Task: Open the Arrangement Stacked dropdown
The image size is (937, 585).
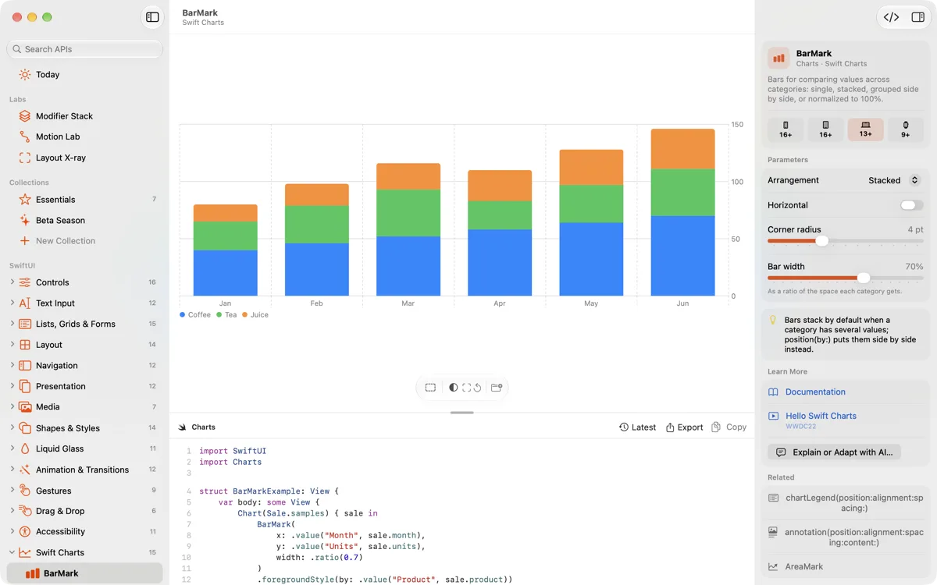Action: (x=895, y=180)
